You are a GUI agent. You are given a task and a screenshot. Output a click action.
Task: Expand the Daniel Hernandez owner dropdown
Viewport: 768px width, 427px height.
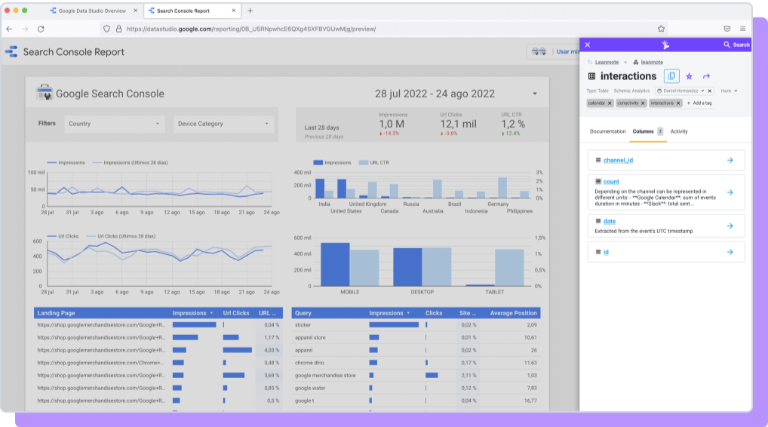703,91
